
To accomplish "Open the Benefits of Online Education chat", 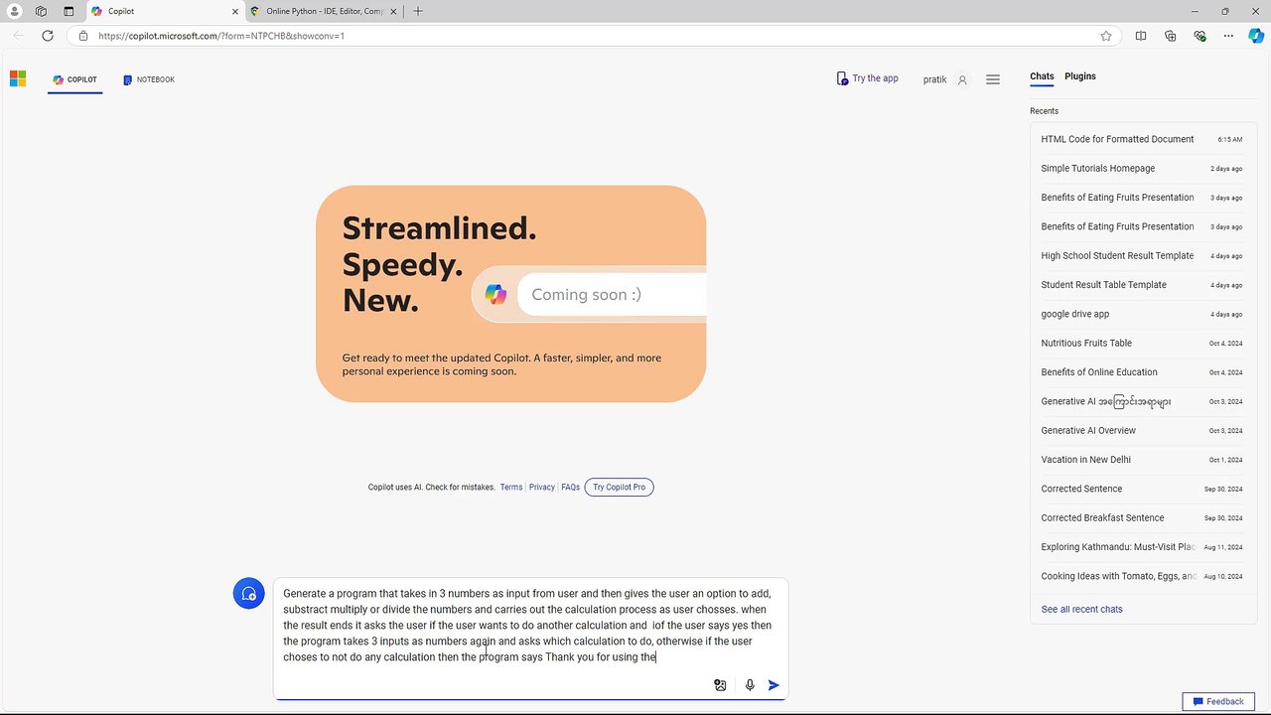I will (1141, 372).
